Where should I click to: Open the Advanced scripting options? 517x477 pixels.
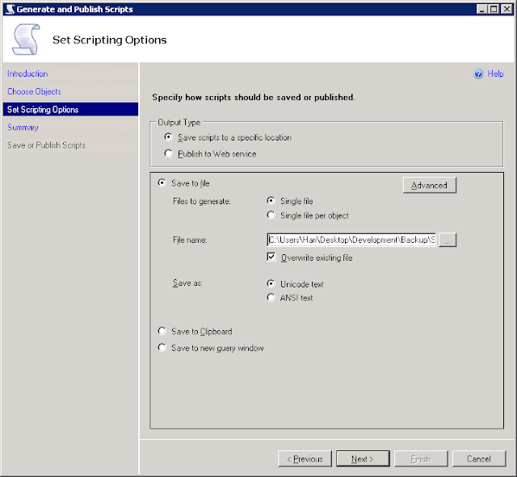click(430, 185)
